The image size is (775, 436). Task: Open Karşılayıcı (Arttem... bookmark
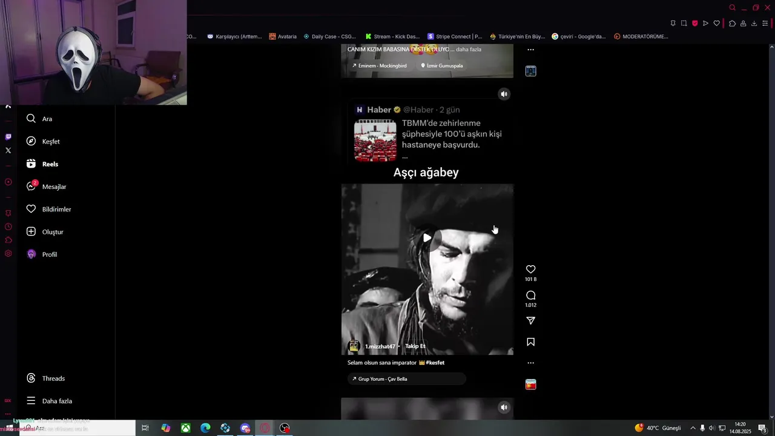[234, 36]
